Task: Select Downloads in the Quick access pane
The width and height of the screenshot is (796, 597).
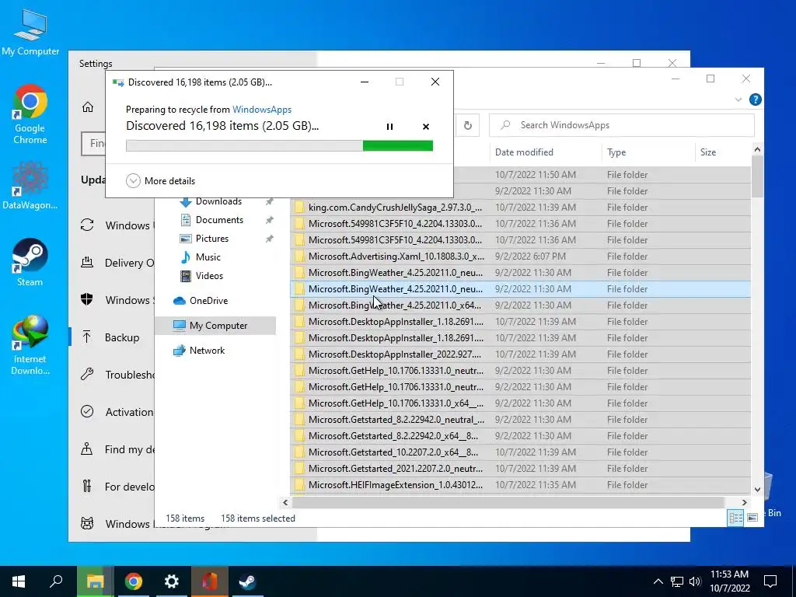Action: point(218,201)
